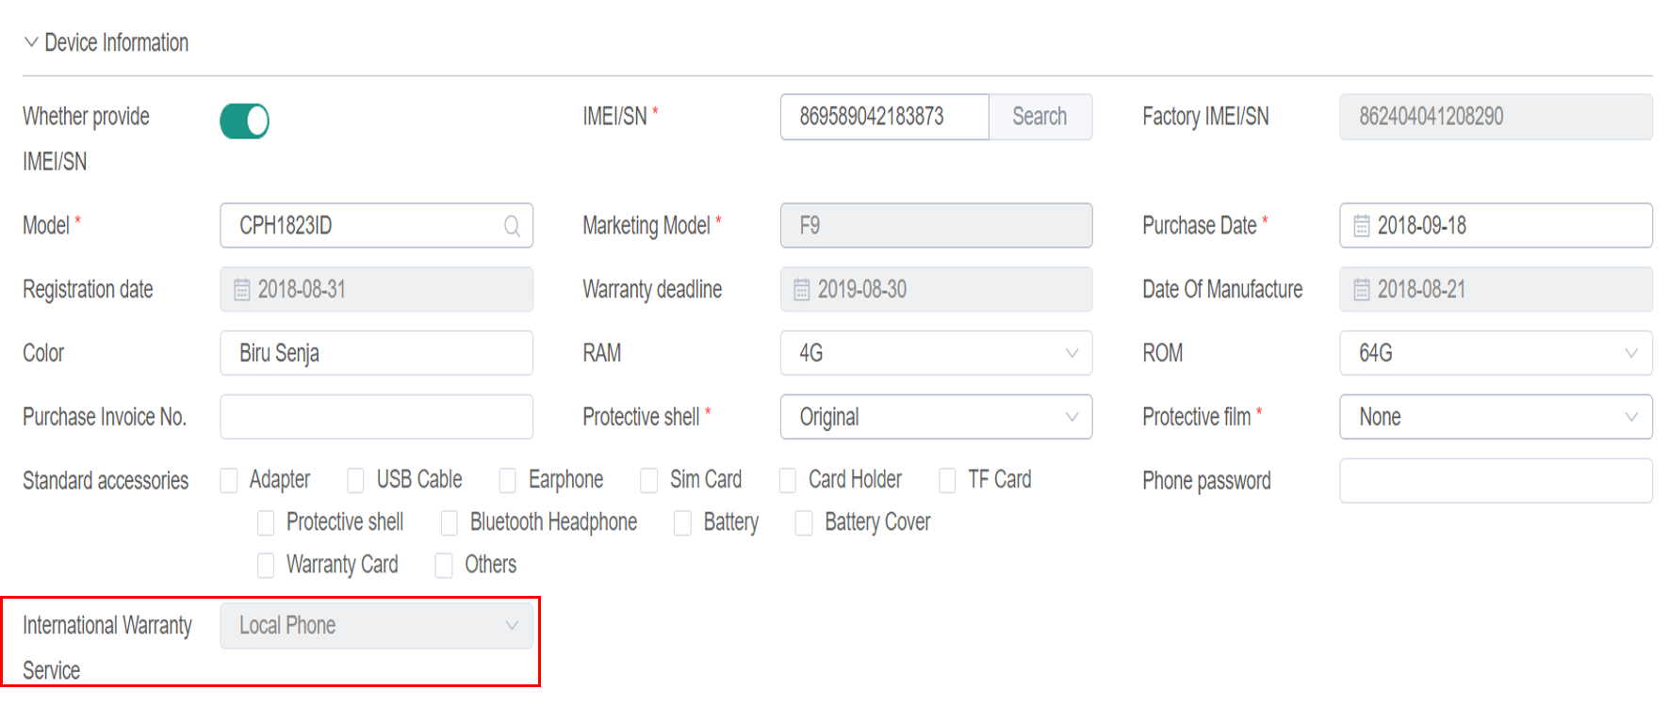Viewport: 1669px width, 706px height.
Task: Check the Adapter accessory checkbox
Action: click(229, 481)
